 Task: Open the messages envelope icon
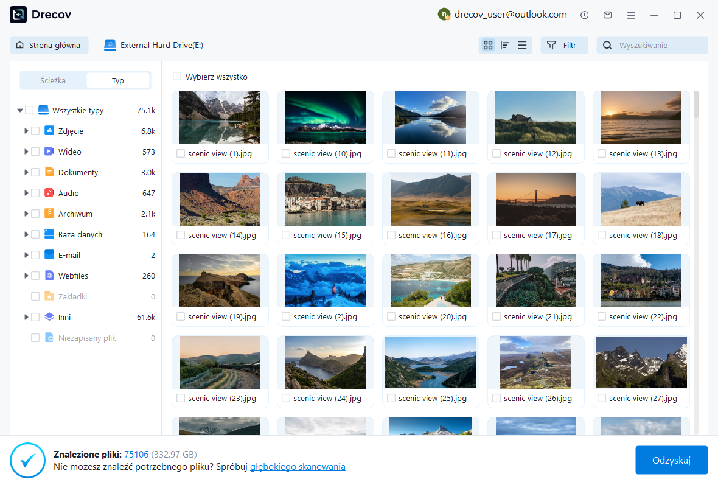click(x=607, y=15)
